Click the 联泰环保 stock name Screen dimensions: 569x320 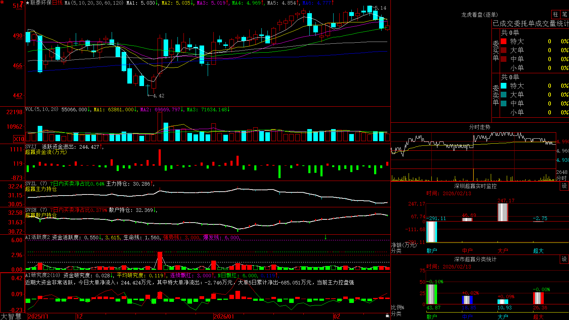tap(41, 3)
